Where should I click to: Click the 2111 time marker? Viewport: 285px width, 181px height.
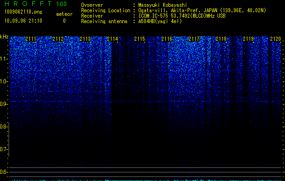(x=31, y=39)
